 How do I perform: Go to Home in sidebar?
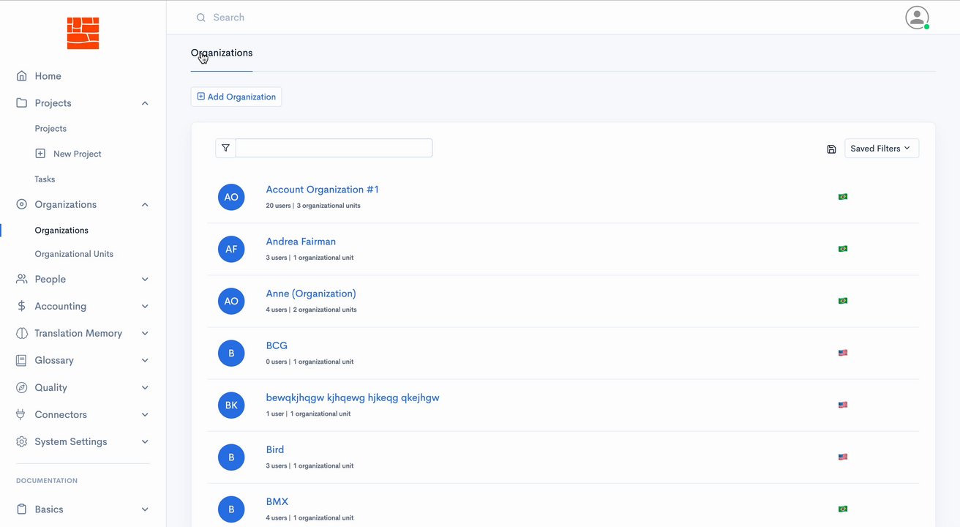[48, 76]
